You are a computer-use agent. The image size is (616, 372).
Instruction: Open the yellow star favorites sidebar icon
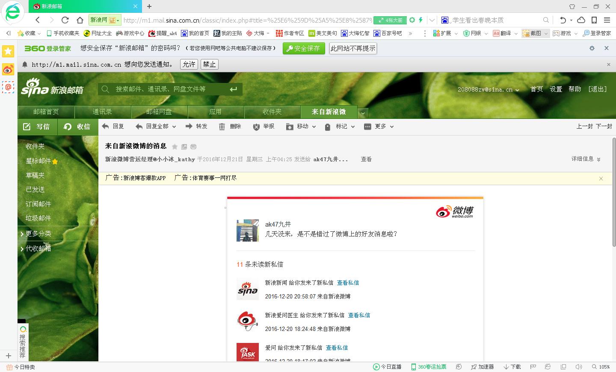[x=8, y=51]
